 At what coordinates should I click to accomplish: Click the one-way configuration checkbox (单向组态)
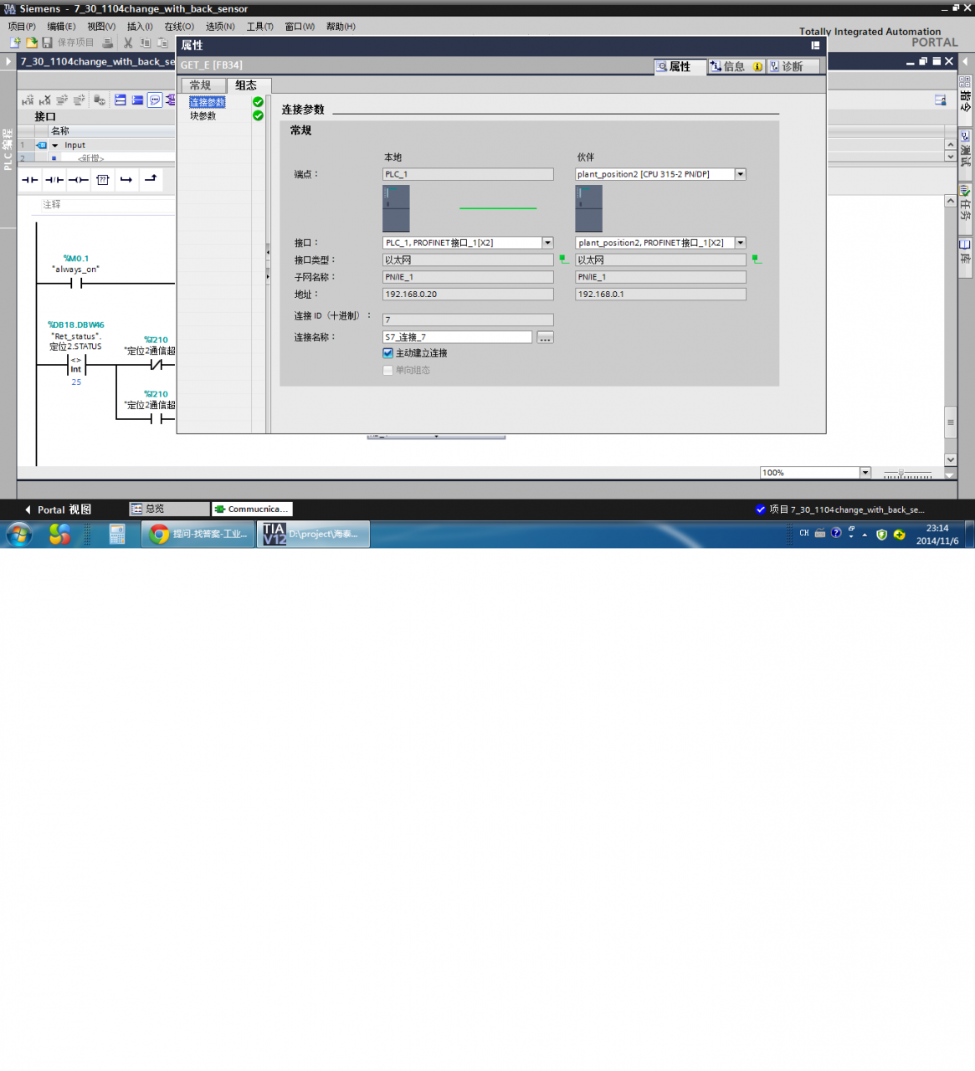[x=387, y=370]
